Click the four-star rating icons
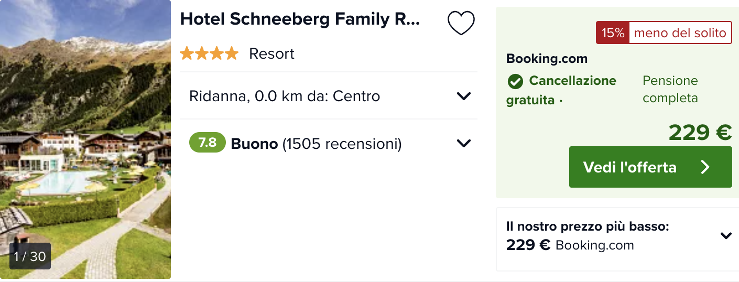Image resolution: width=739 pixels, height=282 pixels. (209, 53)
